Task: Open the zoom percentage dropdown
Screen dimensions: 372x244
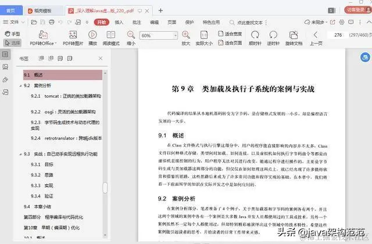Action: 176,35
